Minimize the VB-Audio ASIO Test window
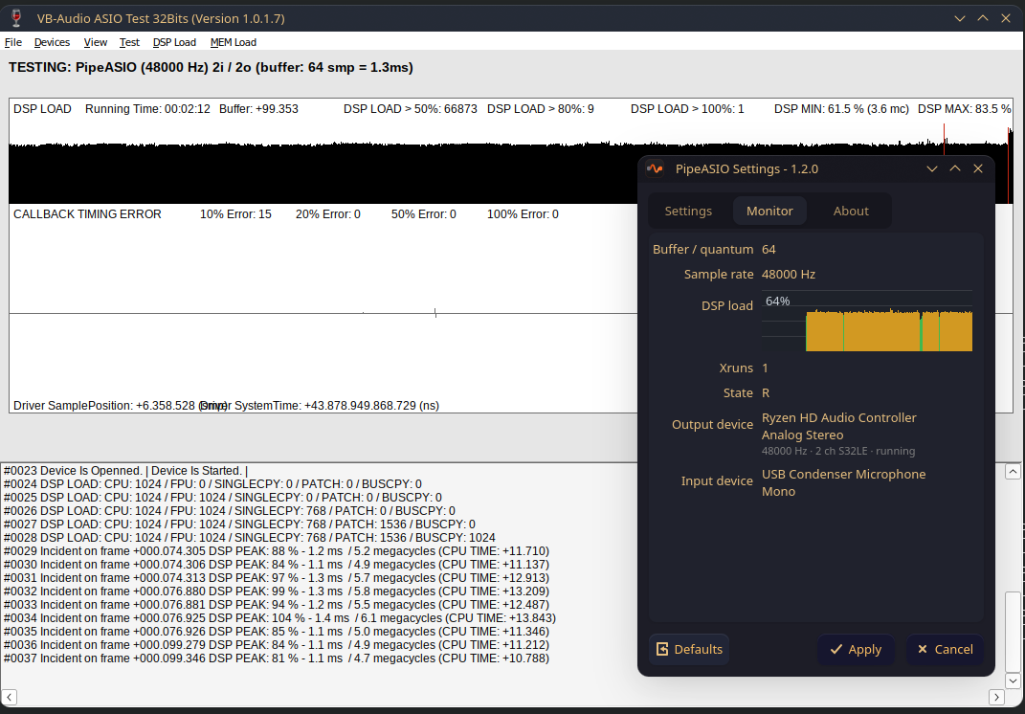The height and width of the screenshot is (714, 1025). point(960,18)
